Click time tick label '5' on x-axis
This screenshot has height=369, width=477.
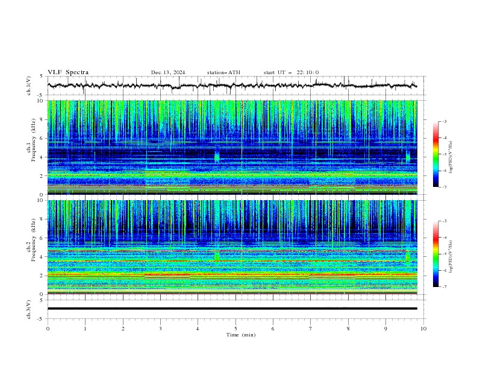click(235, 329)
